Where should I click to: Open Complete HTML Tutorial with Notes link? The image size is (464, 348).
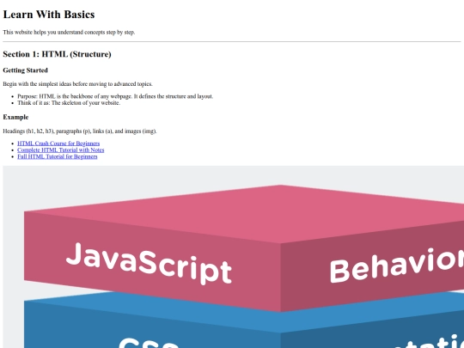[x=61, y=150]
